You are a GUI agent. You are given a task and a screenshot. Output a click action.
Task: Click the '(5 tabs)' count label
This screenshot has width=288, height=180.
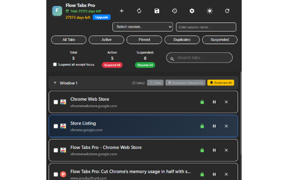pos(138,83)
